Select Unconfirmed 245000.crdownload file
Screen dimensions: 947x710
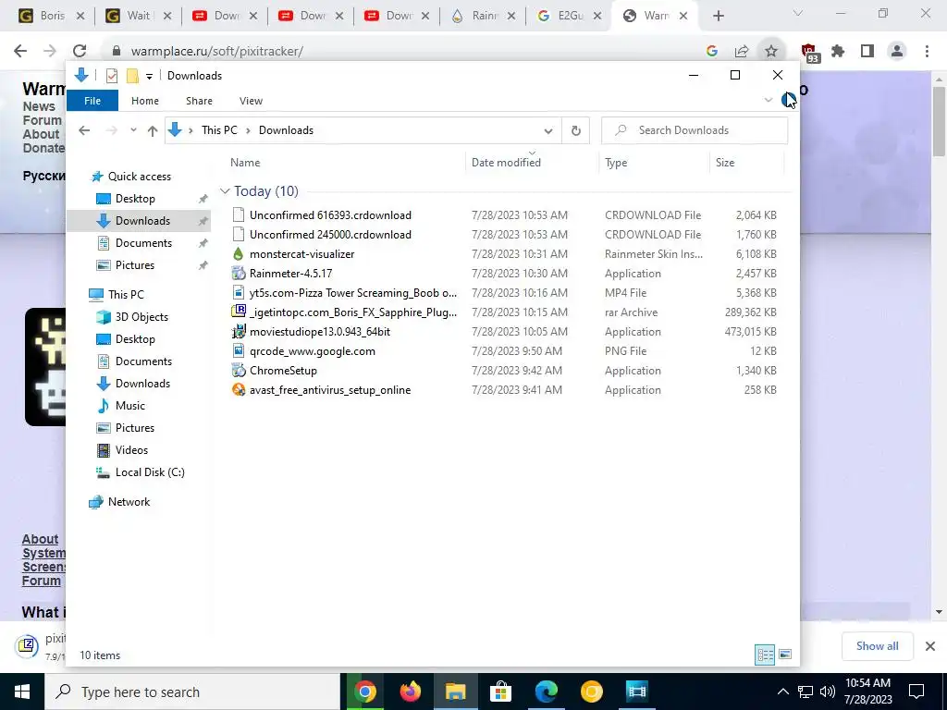point(330,234)
